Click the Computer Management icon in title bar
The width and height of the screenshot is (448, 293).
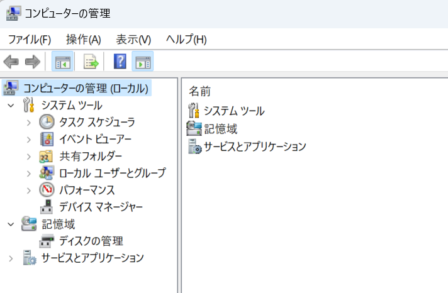click(x=14, y=13)
